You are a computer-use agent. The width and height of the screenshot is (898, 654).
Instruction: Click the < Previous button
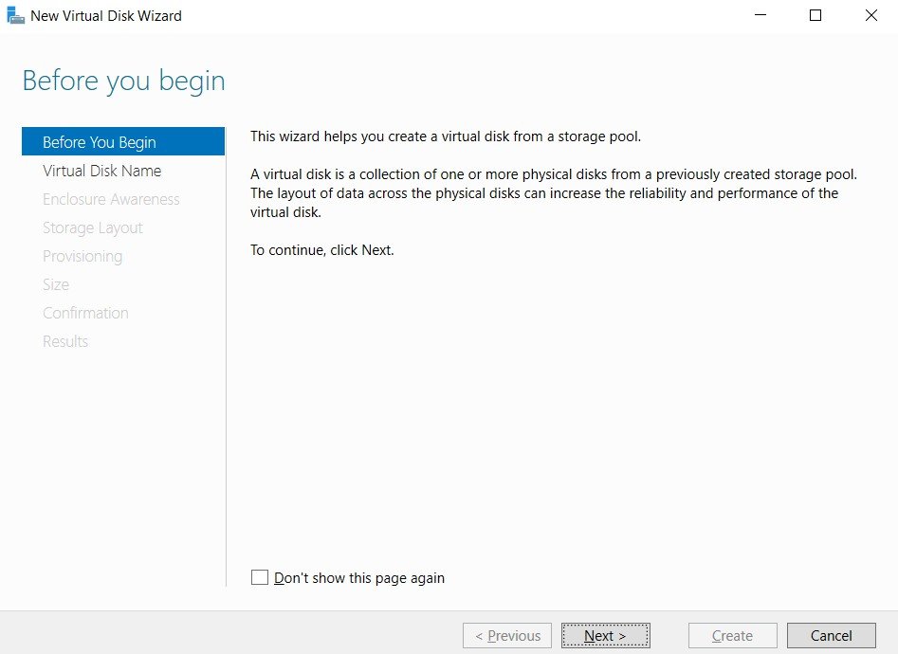click(507, 636)
